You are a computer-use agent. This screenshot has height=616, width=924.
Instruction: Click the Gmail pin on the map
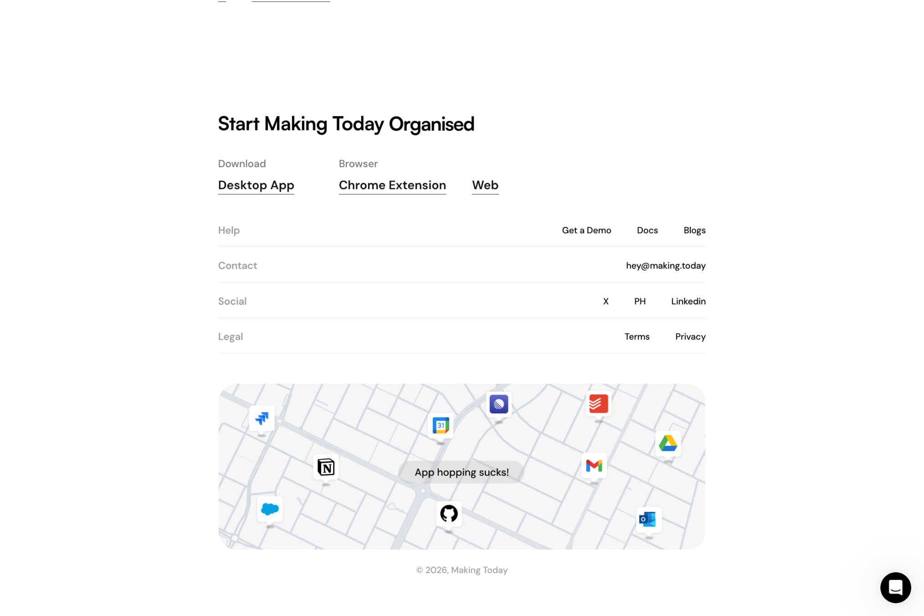594,466
